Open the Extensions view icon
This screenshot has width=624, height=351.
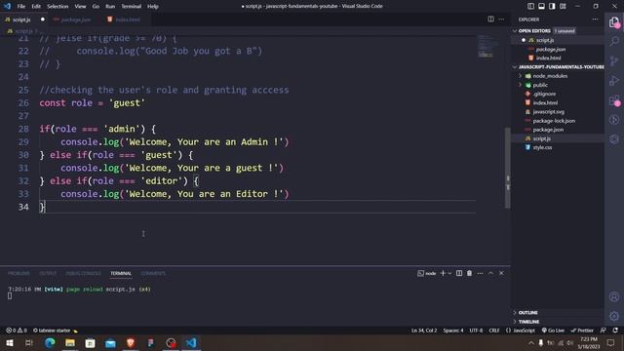(614, 100)
